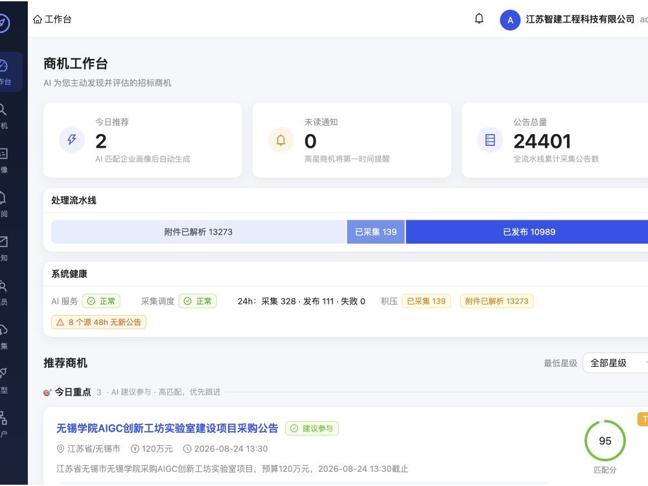Open the 无锡学院AIGC创新工坊 announcement title link

click(167, 428)
